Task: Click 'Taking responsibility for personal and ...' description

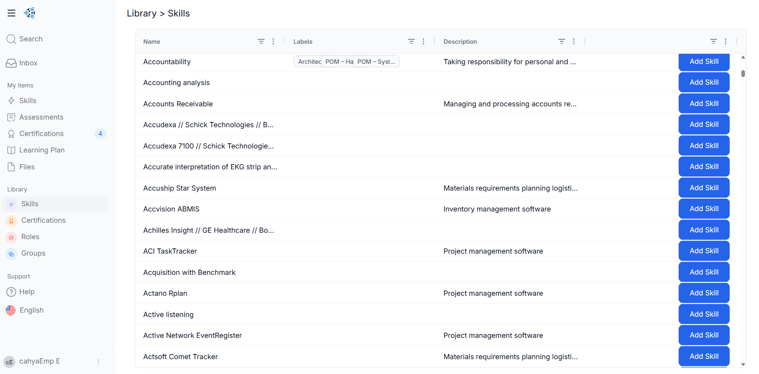Action: point(509,62)
